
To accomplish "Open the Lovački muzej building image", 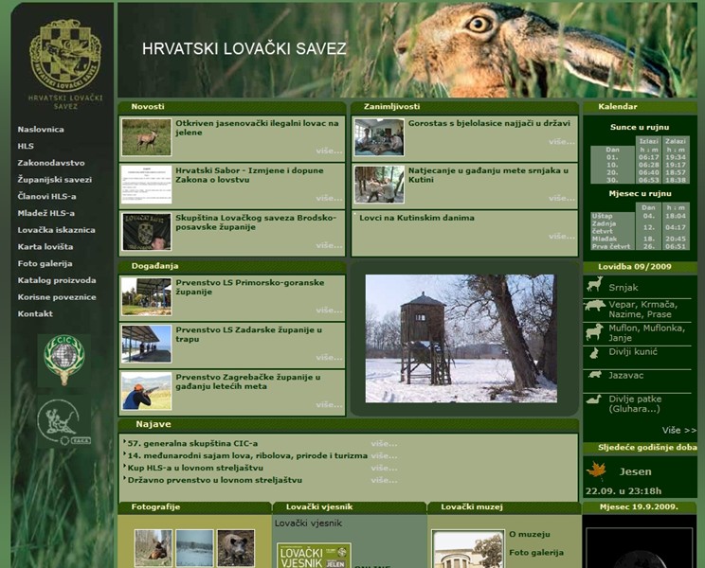I will pos(467,549).
